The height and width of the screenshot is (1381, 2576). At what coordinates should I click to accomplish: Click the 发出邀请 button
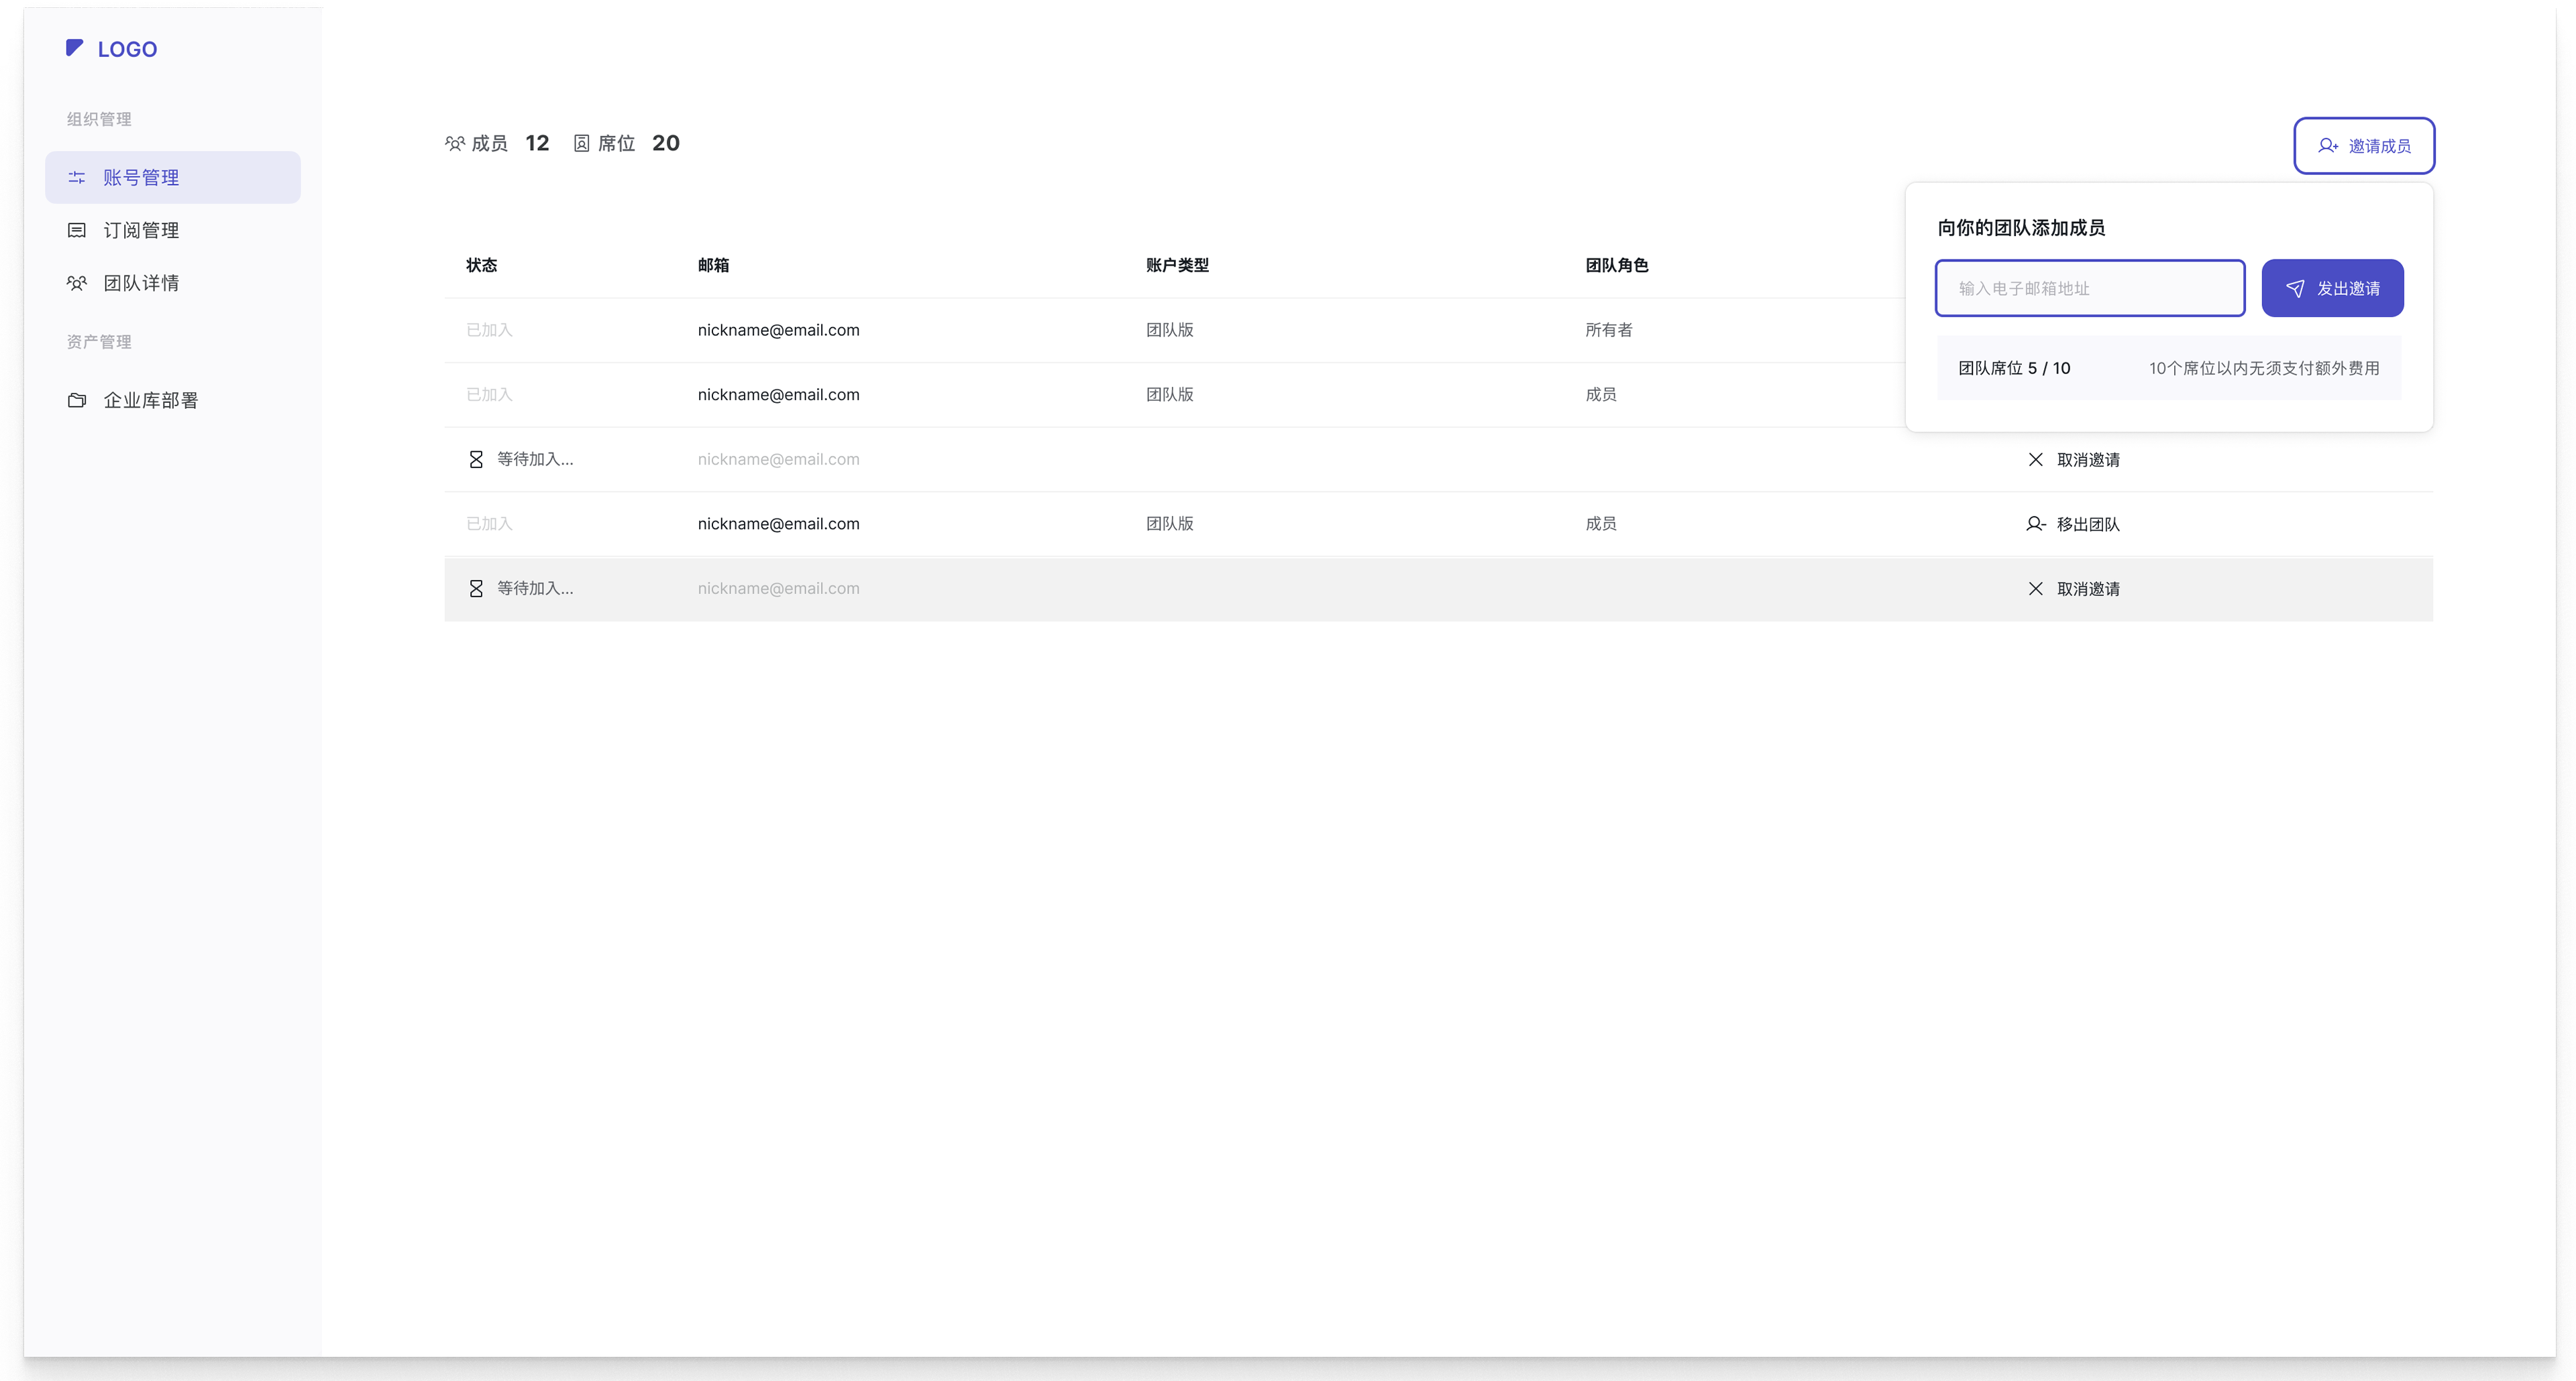tap(2332, 288)
